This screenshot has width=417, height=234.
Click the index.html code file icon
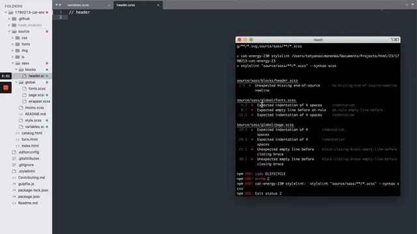pos(18,146)
